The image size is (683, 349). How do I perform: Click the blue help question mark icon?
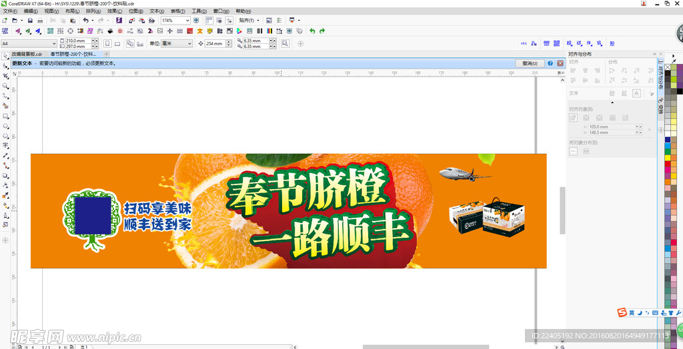(x=550, y=63)
